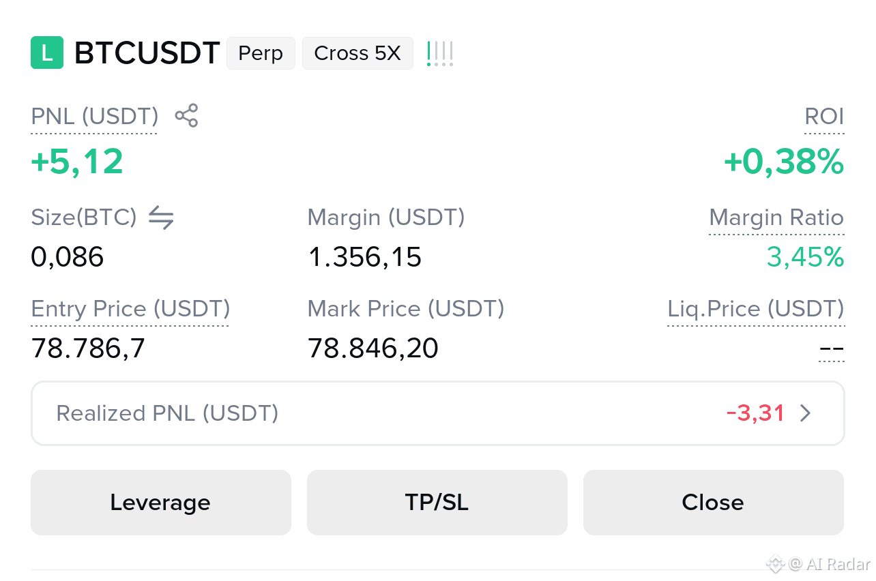
Task: Close the BTCUSDT position
Action: [714, 503]
